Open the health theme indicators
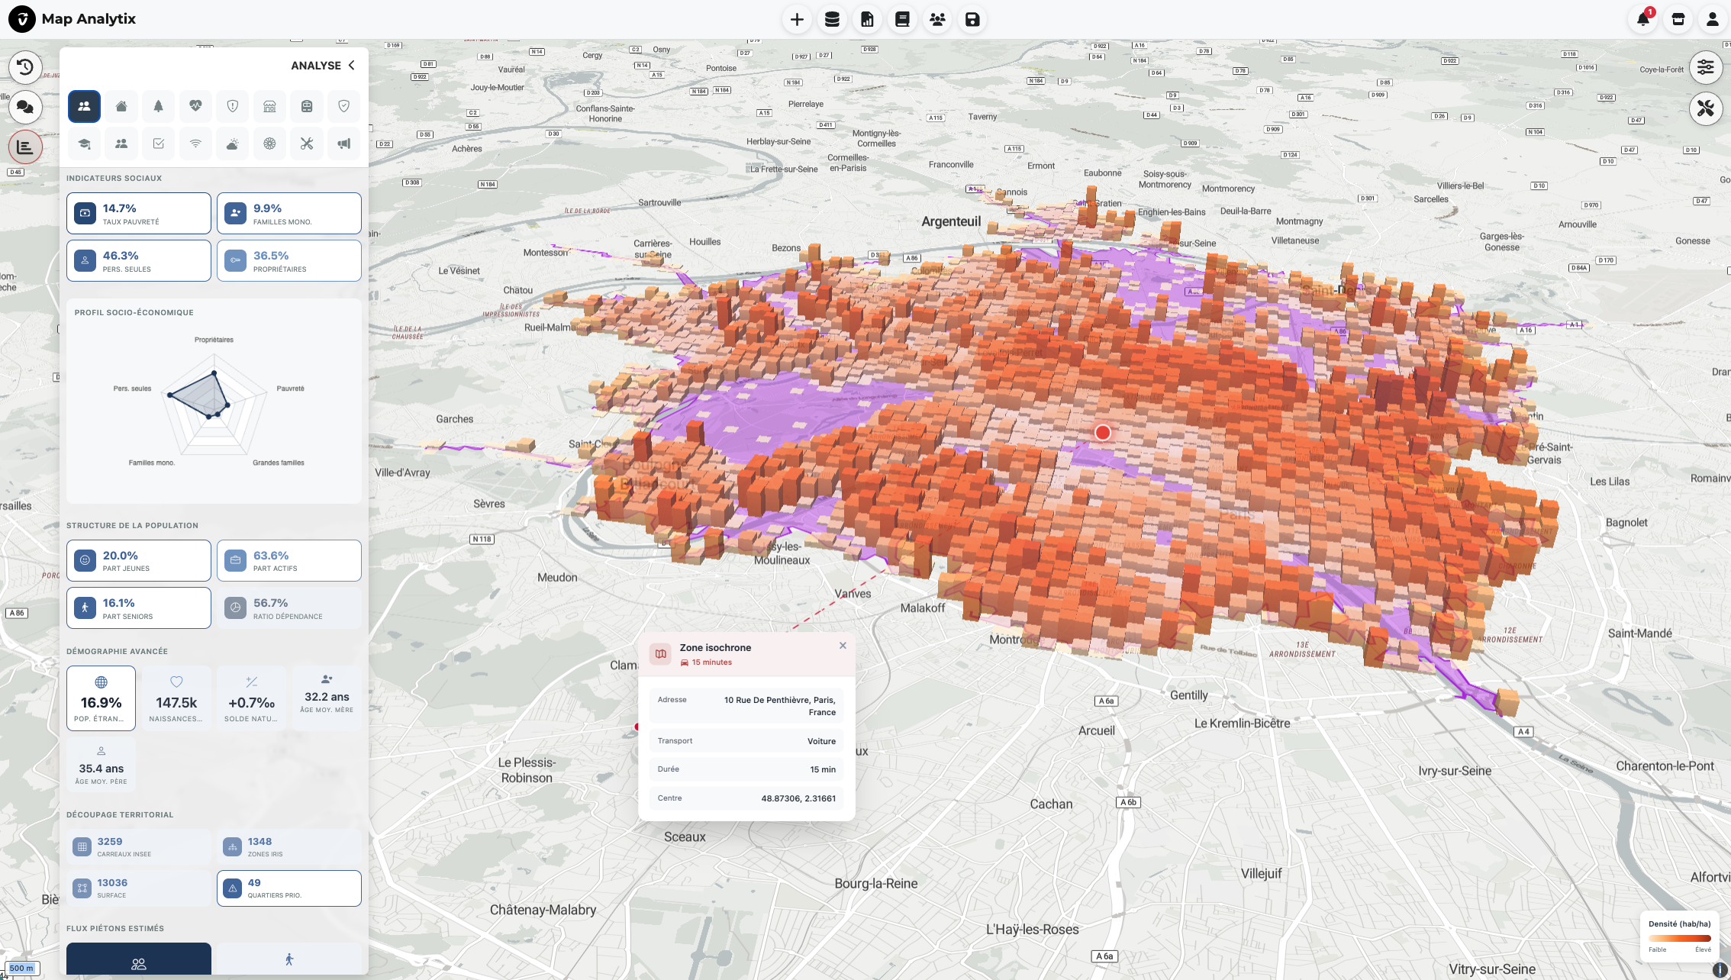1731x980 pixels. click(195, 106)
